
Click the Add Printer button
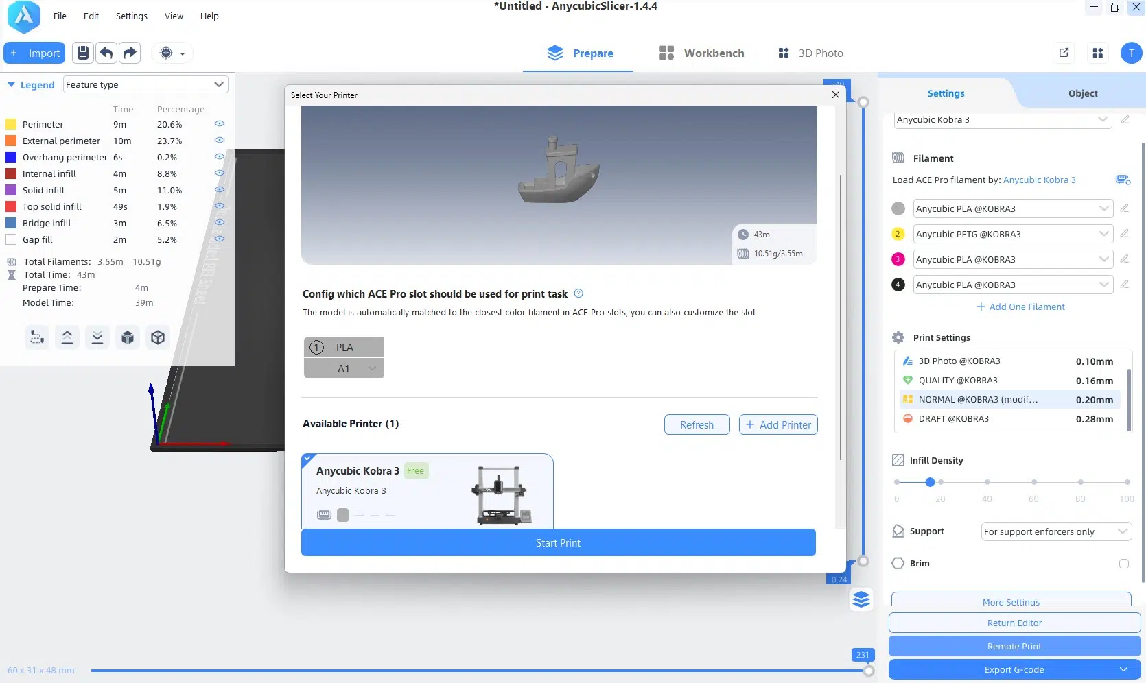point(778,424)
